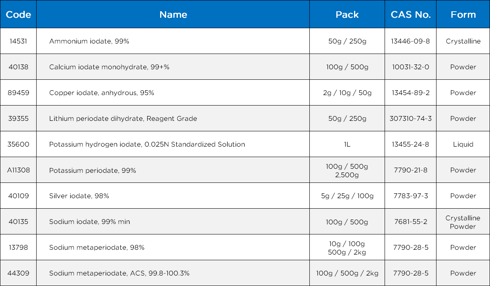Click the 1L pack size cell

pyautogui.click(x=347, y=144)
